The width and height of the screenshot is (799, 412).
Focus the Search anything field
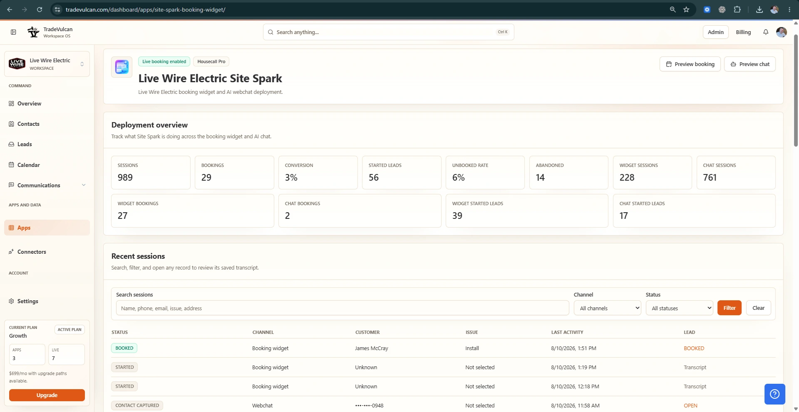[x=388, y=32]
